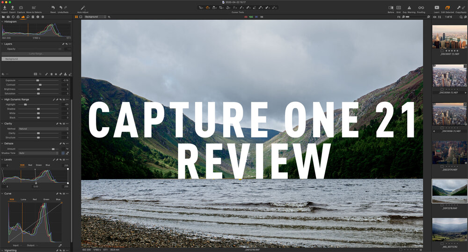Open the Color circles tool tab

(18, 17)
